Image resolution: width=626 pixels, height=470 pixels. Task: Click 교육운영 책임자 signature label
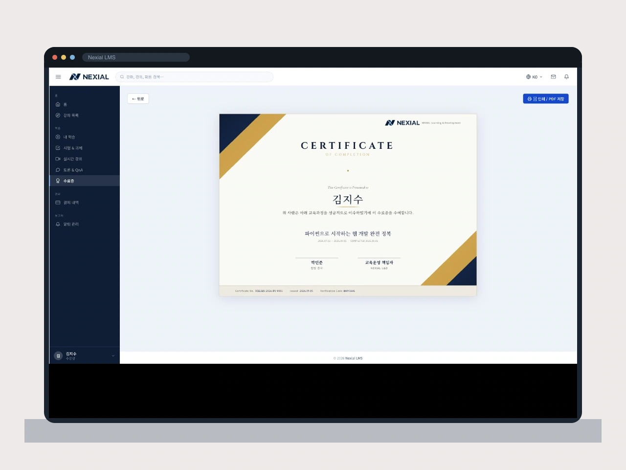[x=379, y=262]
